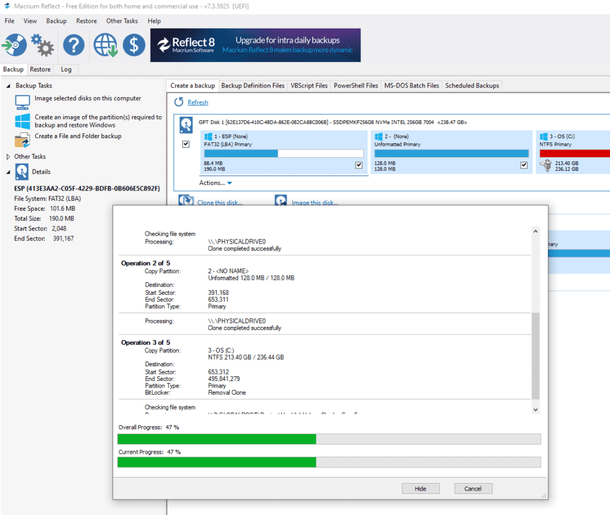Open the Help menu
This screenshot has height=515, width=610.
tap(154, 21)
